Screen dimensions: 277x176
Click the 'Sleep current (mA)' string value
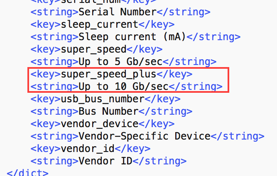[132, 37]
